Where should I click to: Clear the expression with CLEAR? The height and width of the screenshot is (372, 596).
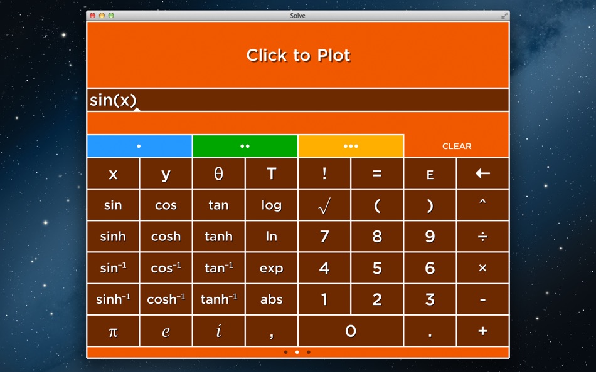coord(457,146)
